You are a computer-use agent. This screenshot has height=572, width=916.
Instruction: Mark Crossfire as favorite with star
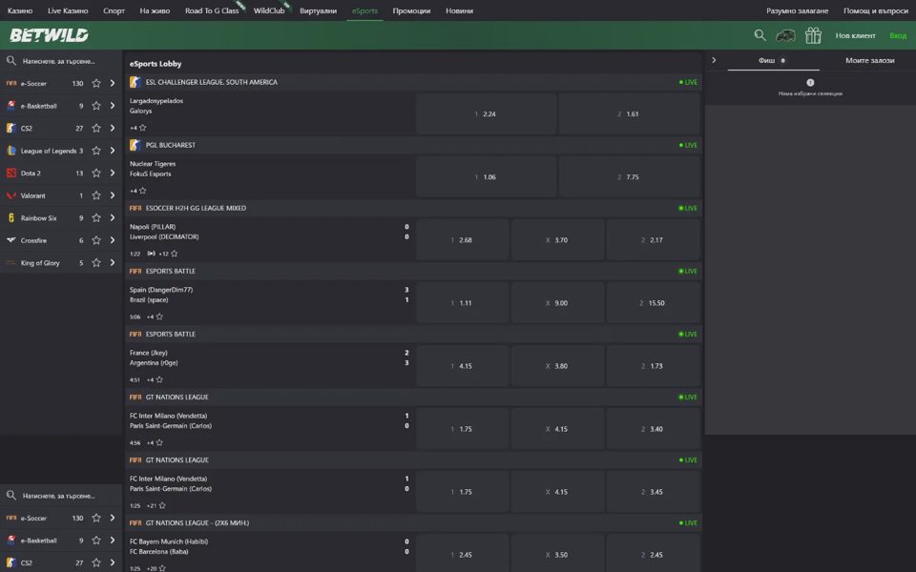(96, 240)
